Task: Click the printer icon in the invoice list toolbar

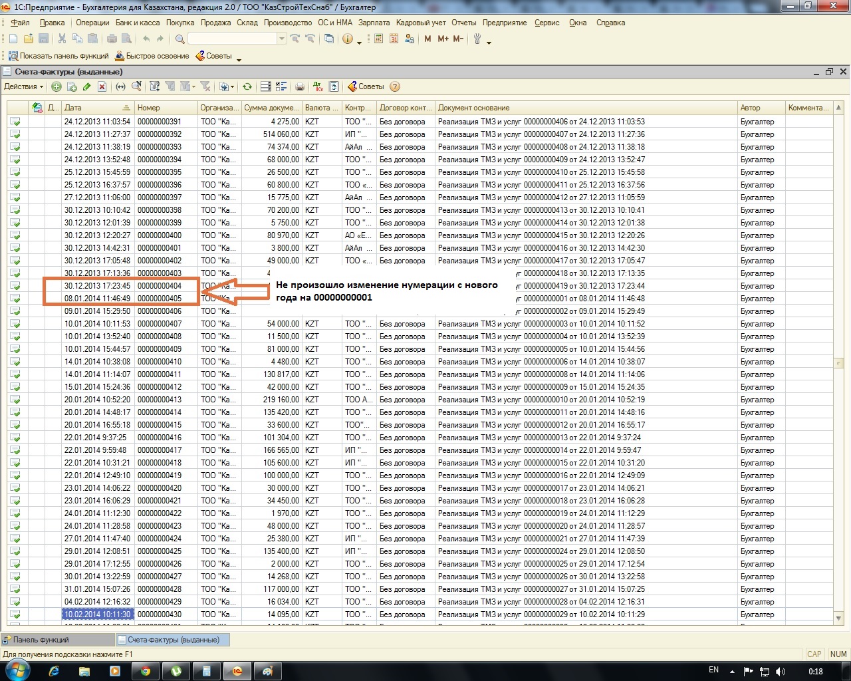Action: 300,86
